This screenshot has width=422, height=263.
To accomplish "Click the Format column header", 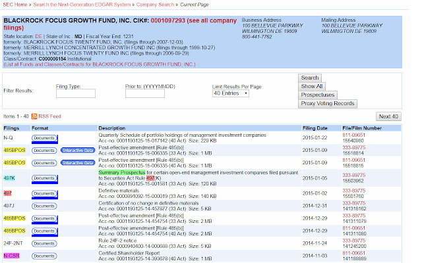I will (40, 128).
